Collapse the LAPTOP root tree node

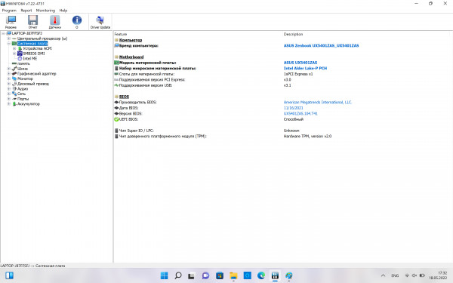(x=3, y=33)
